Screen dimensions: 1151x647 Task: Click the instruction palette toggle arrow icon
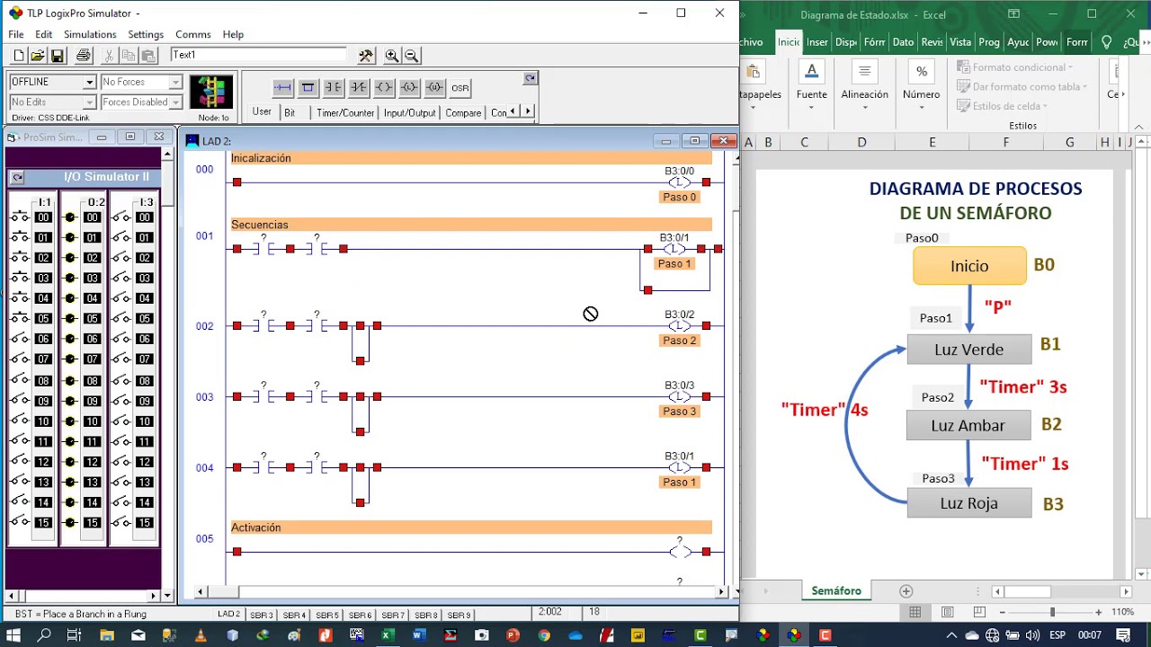pyautogui.click(x=531, y=78)
